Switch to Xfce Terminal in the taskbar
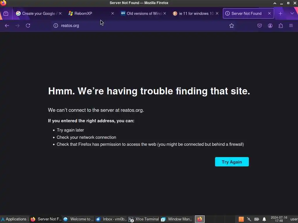Viewport: 298px width, 223px height. pyautogui.click(x=144, y=219)
